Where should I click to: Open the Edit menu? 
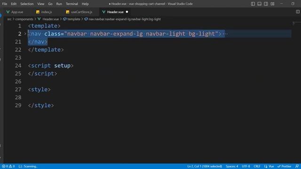14,4
